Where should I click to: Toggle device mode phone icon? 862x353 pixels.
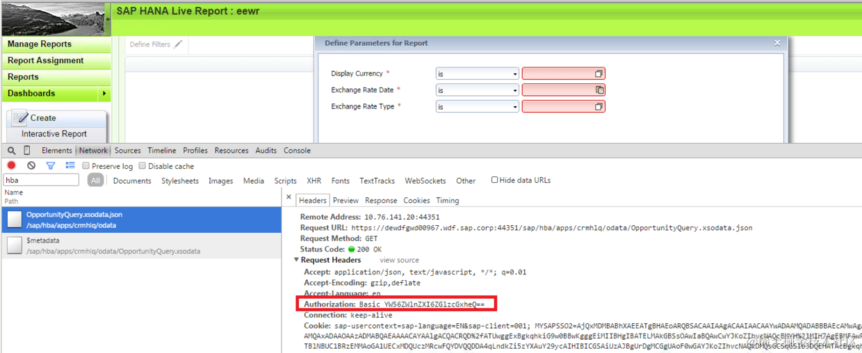[27, 151]
